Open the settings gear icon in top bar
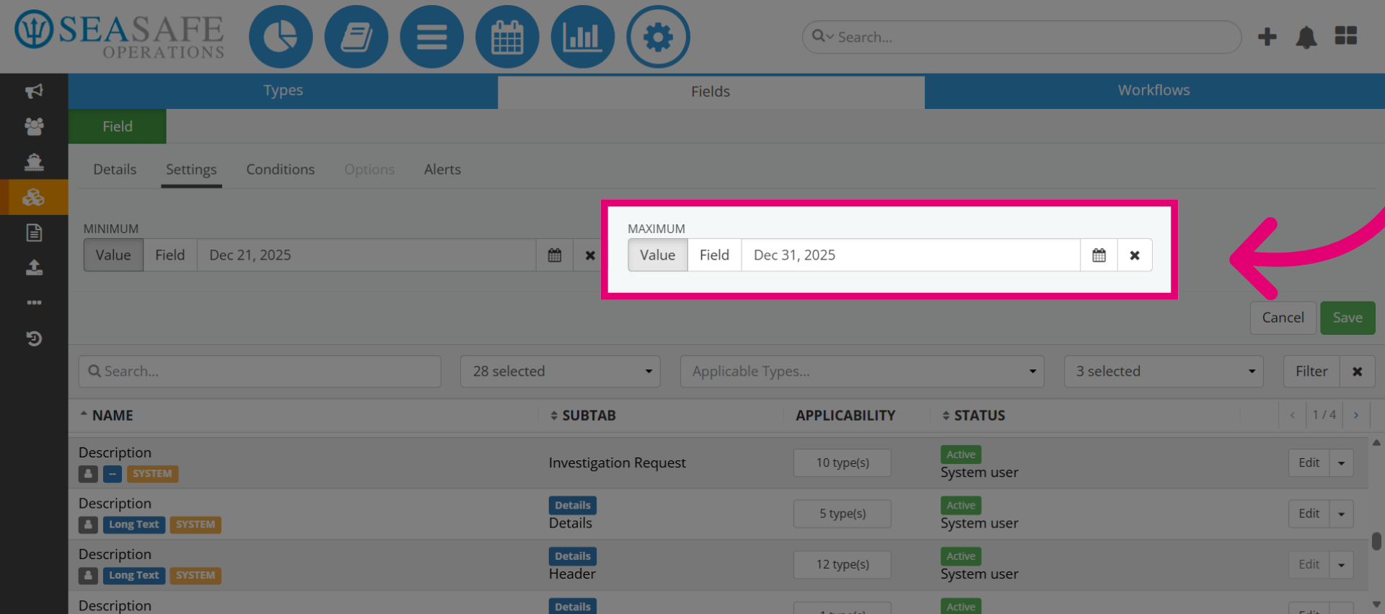The image size is (1385, 614). [658, 37]
